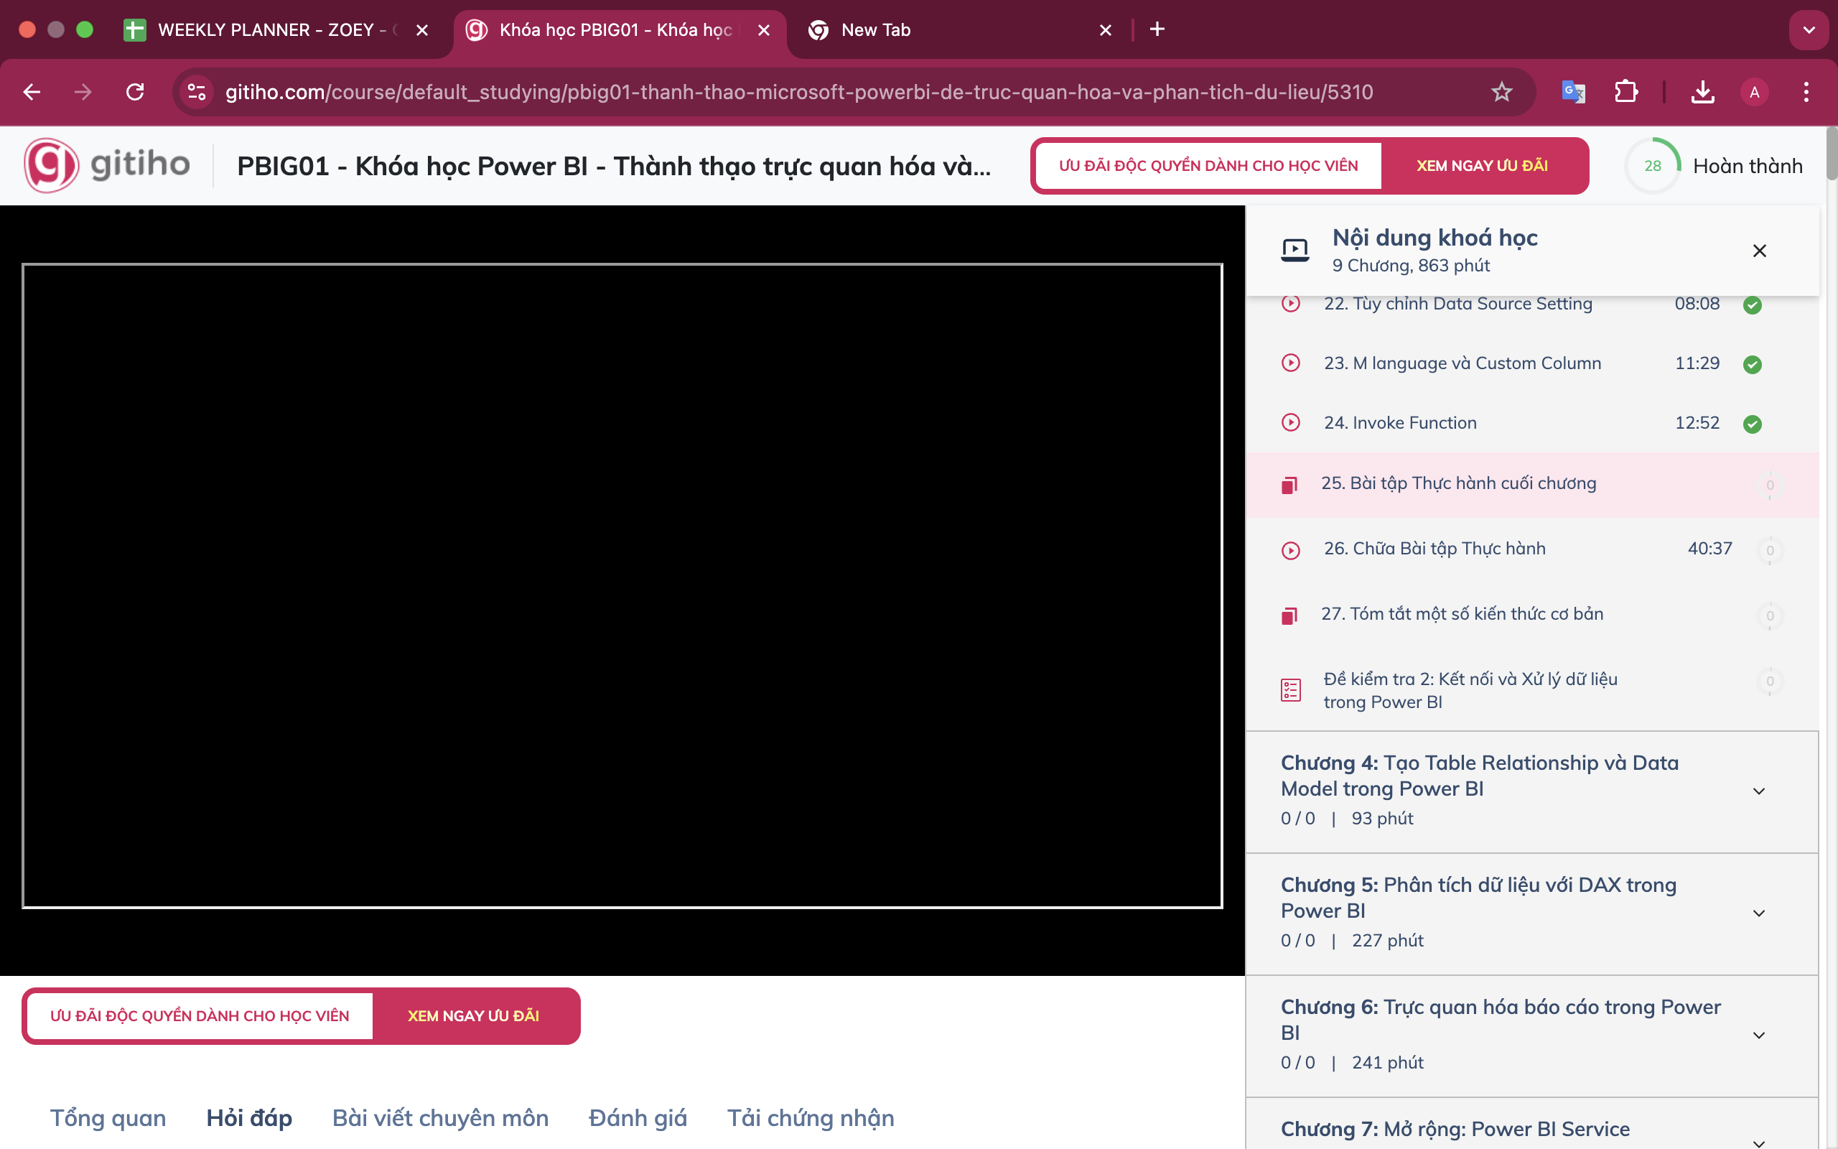
Task: Open the tab search dropdown arrow
Action: [1809, 29]
